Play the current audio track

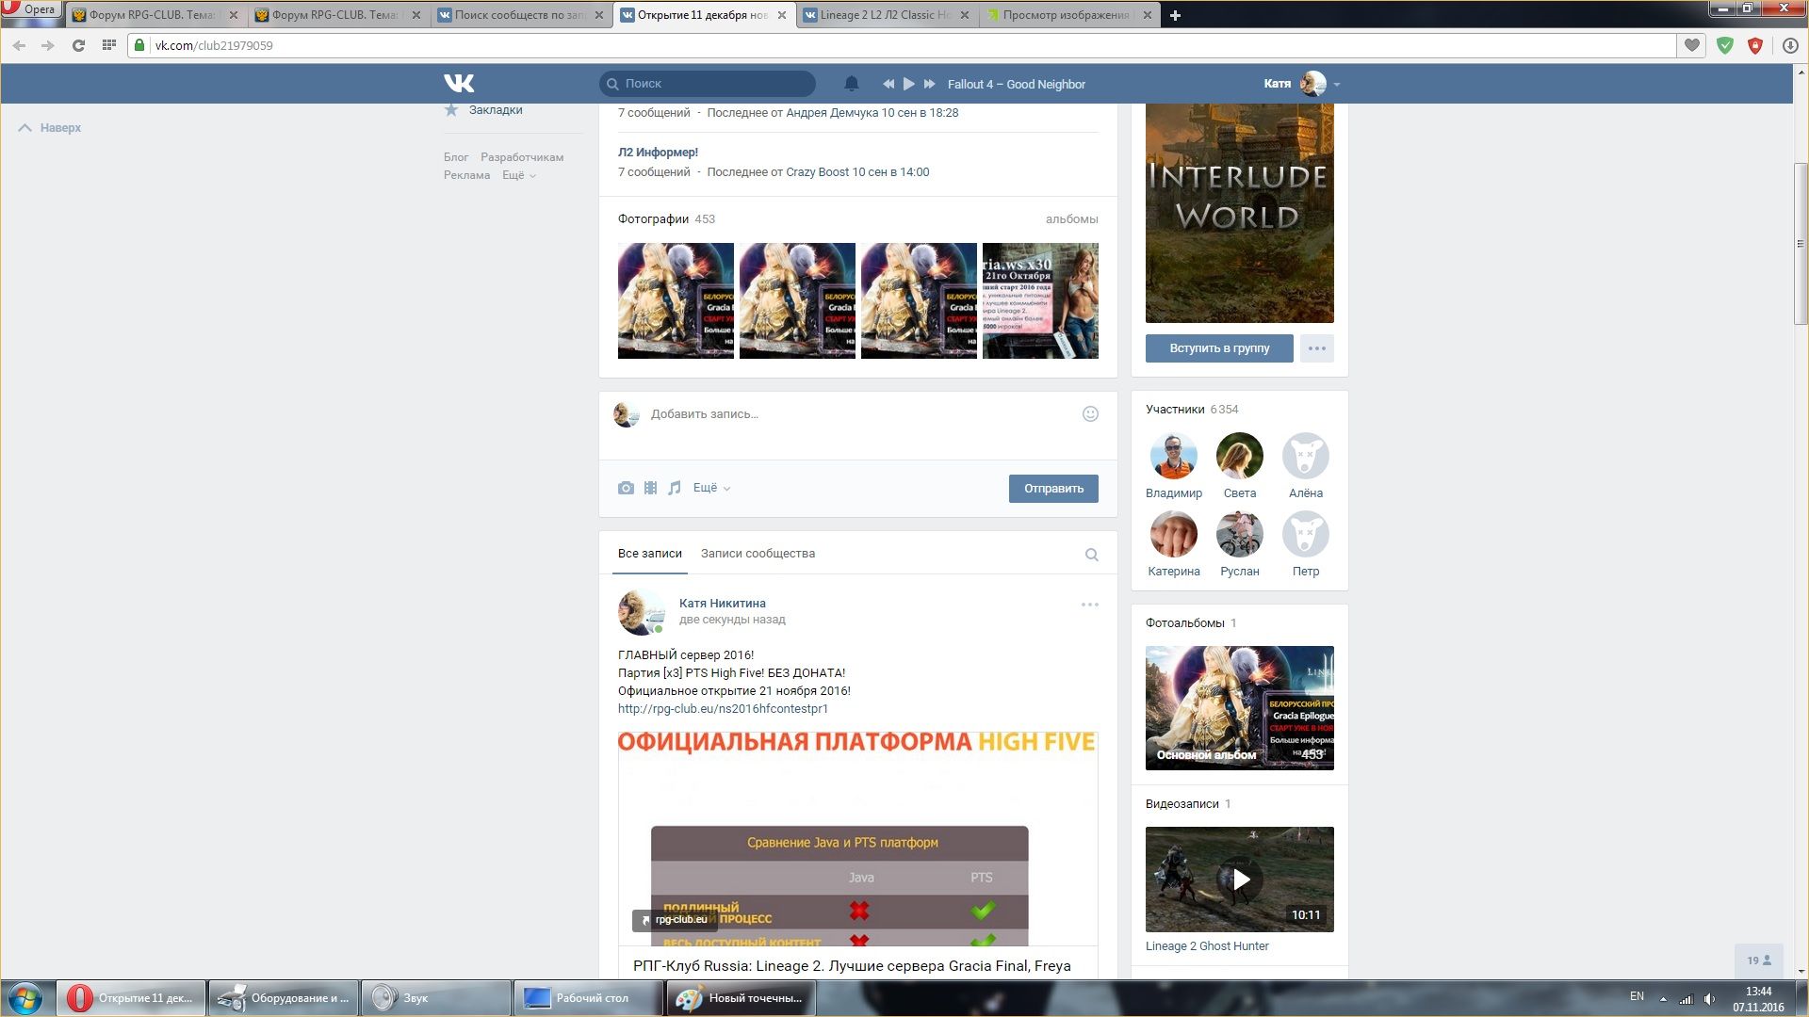tap(909, 84)
